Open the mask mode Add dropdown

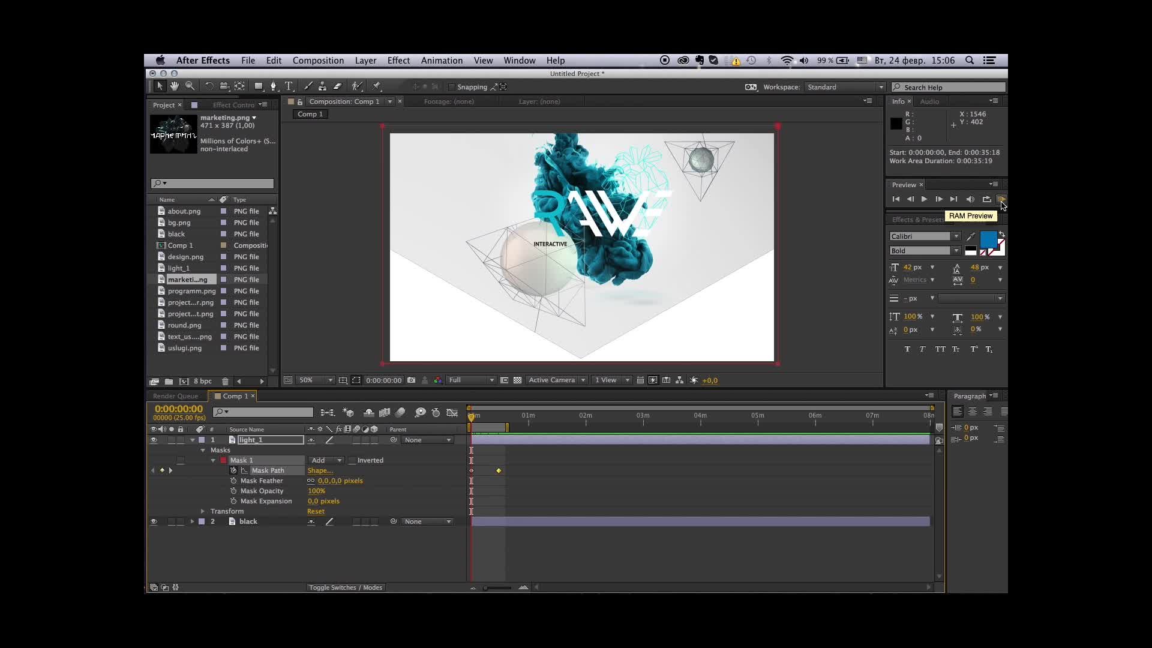pyautogui.click(x=326, y=460)
